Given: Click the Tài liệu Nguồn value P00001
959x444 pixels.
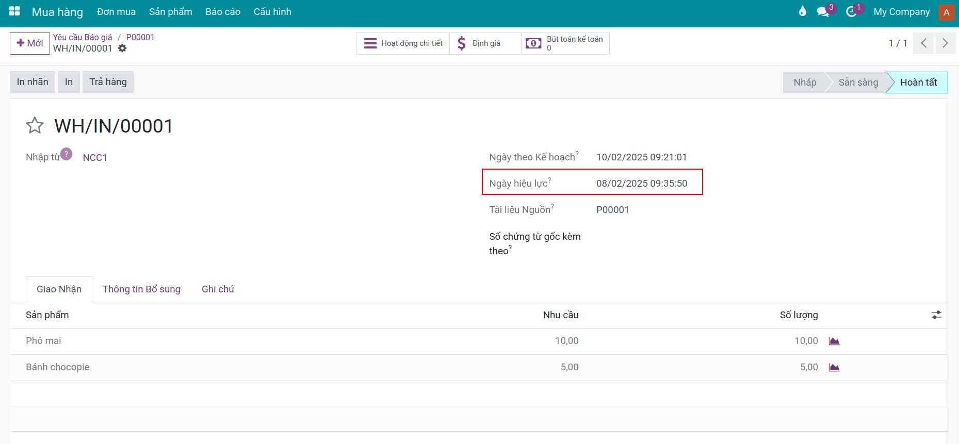Looking at the screenshot, I should point(613,209).
